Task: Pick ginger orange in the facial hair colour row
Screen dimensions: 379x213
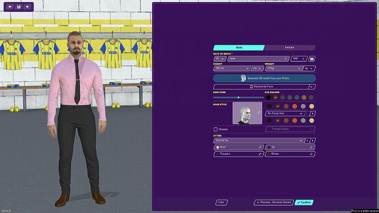Action: [x=295, y=120]
